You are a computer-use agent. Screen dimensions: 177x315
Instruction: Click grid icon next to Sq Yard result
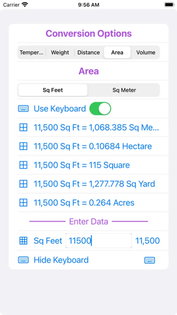23,184
